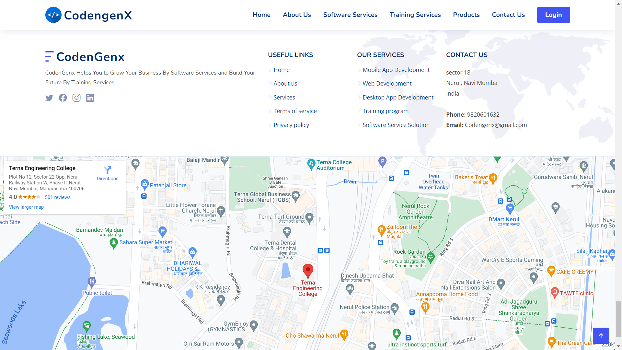The image size is (622, 350).
Task: Open the Software Services menu
Action: (x=350, y=15)
